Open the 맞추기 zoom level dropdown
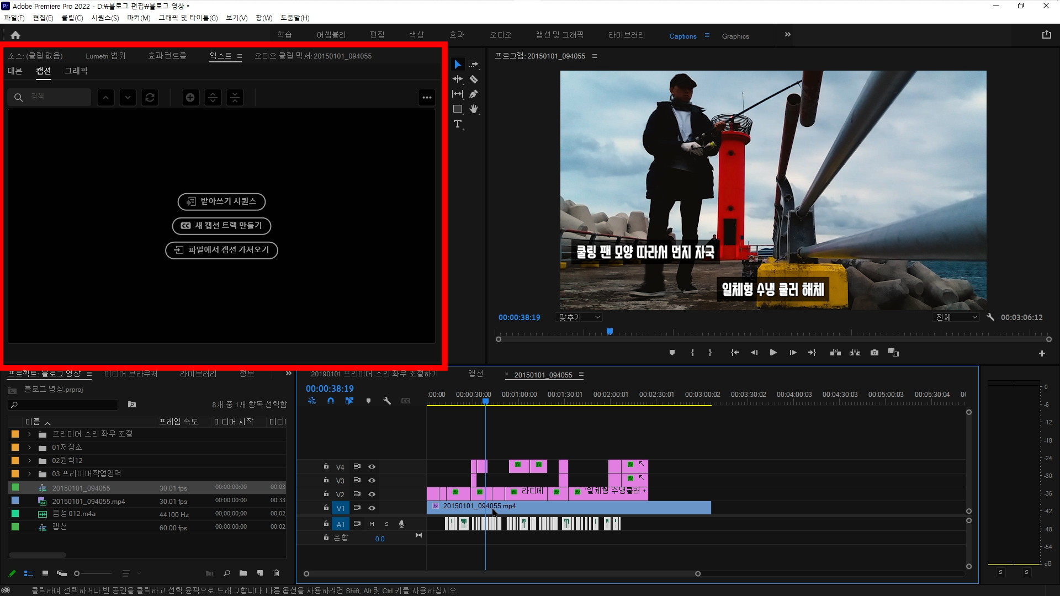The image size is (1060, 596). [579, 317]
